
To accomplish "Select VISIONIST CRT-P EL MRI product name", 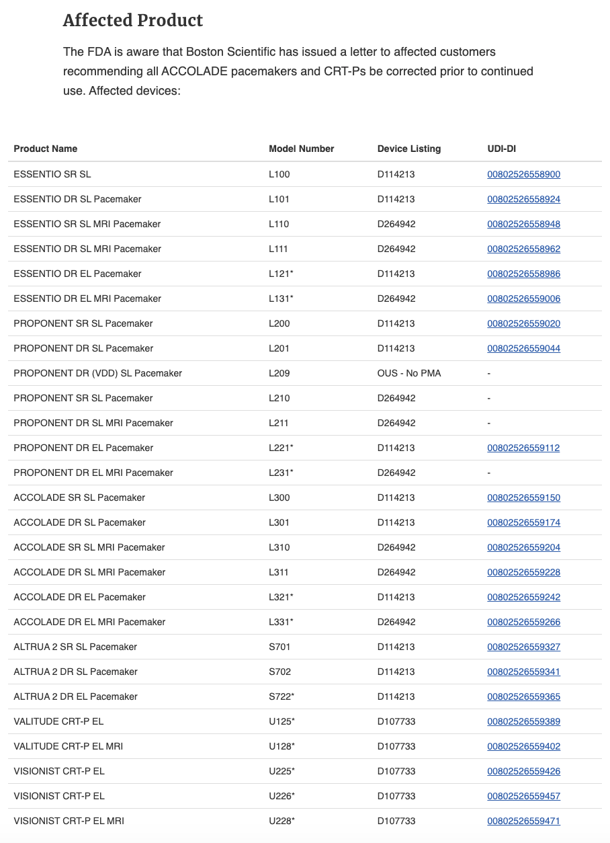I will 69,821.
